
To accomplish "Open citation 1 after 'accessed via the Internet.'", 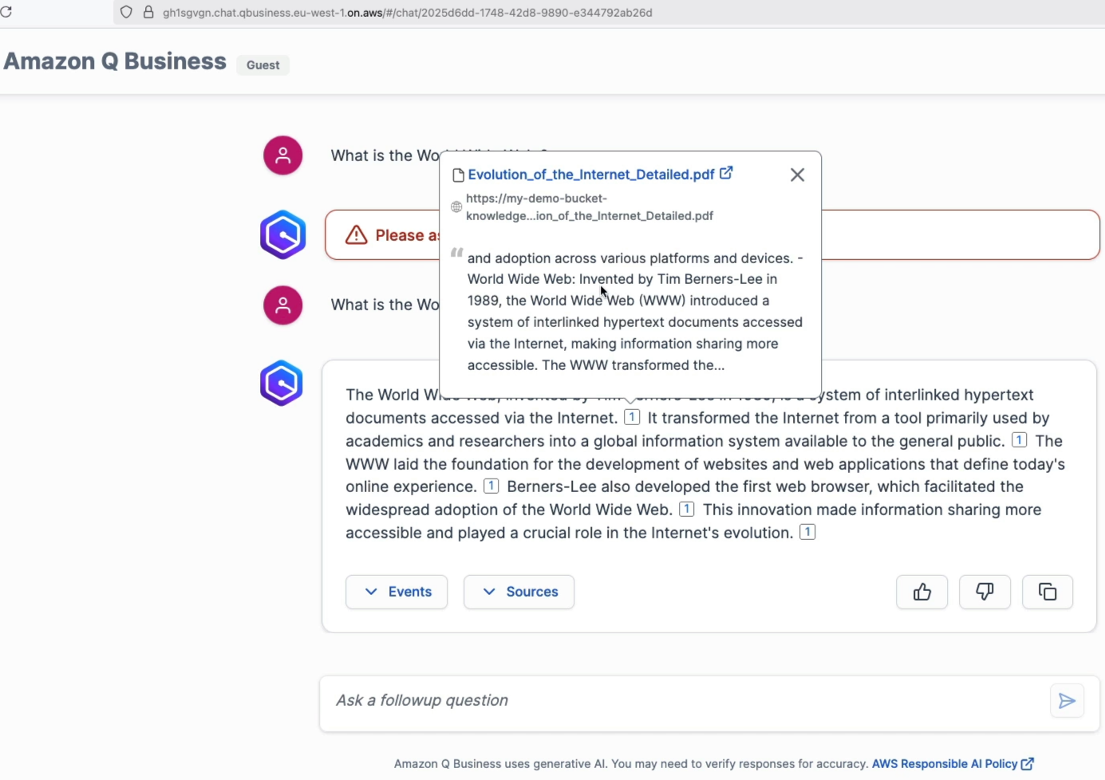I will (632, 417).
